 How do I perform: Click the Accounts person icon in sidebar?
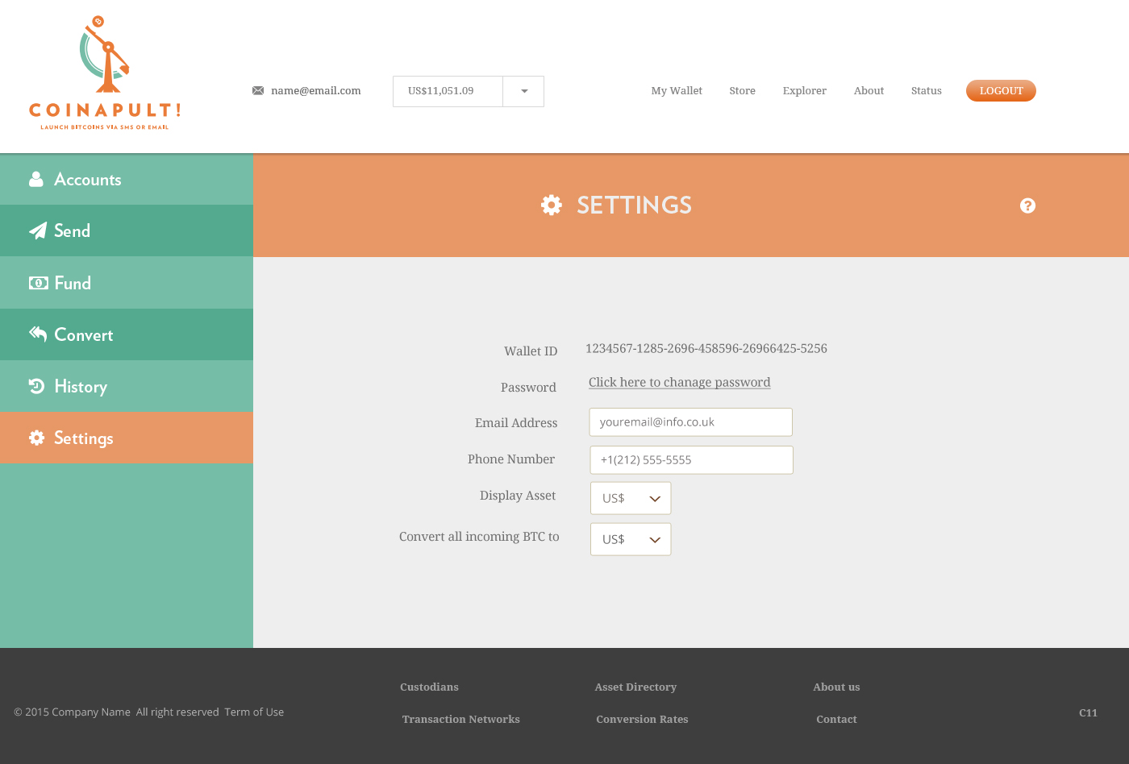[36, 179]
